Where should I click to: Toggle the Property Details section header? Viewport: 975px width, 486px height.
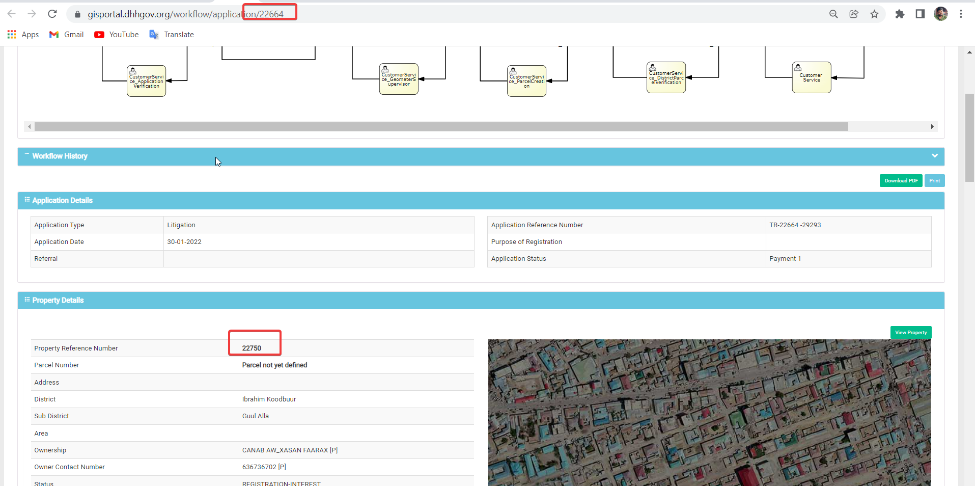[x=481, y=301]
